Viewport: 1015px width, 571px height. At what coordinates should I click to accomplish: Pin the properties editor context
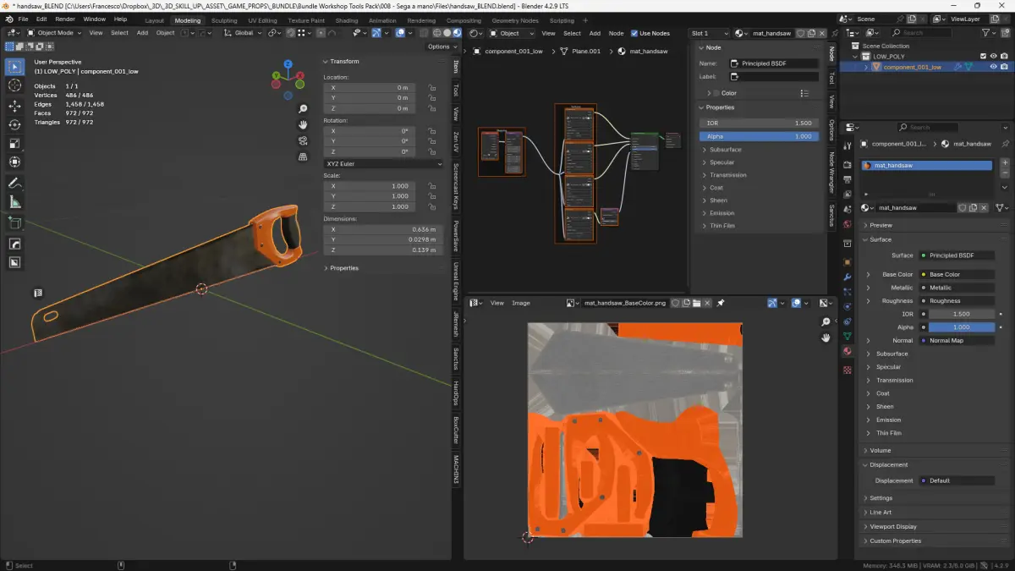[x=1005, y=144]
